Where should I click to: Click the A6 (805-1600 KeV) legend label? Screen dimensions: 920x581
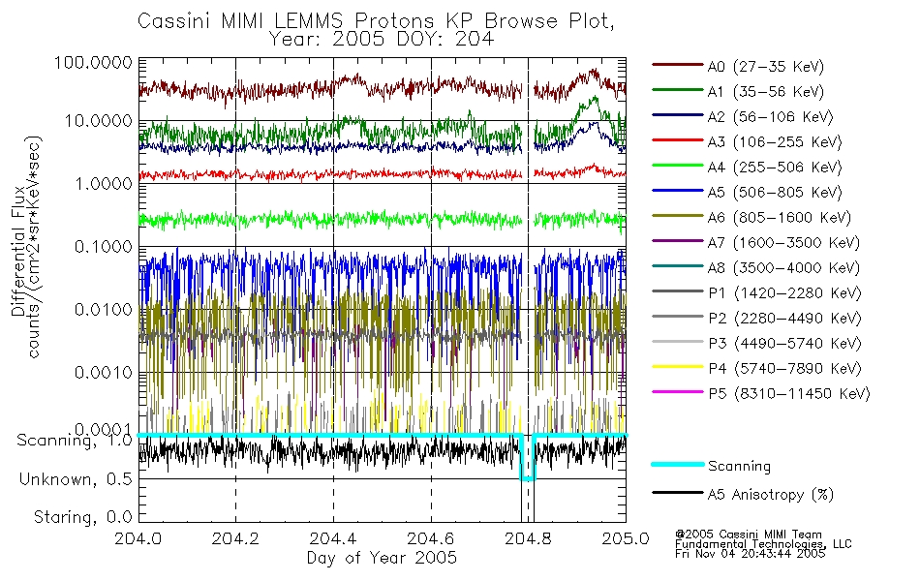coord(780,218)
